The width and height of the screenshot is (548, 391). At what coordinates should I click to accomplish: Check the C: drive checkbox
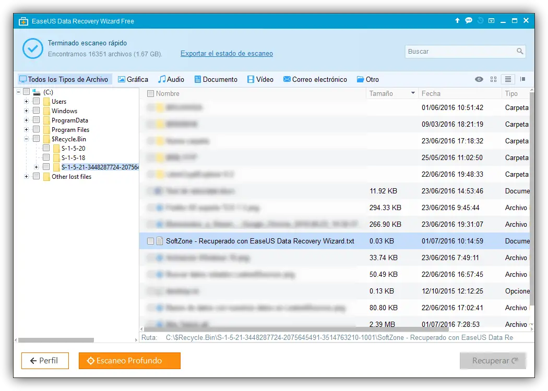pos(26,92)
